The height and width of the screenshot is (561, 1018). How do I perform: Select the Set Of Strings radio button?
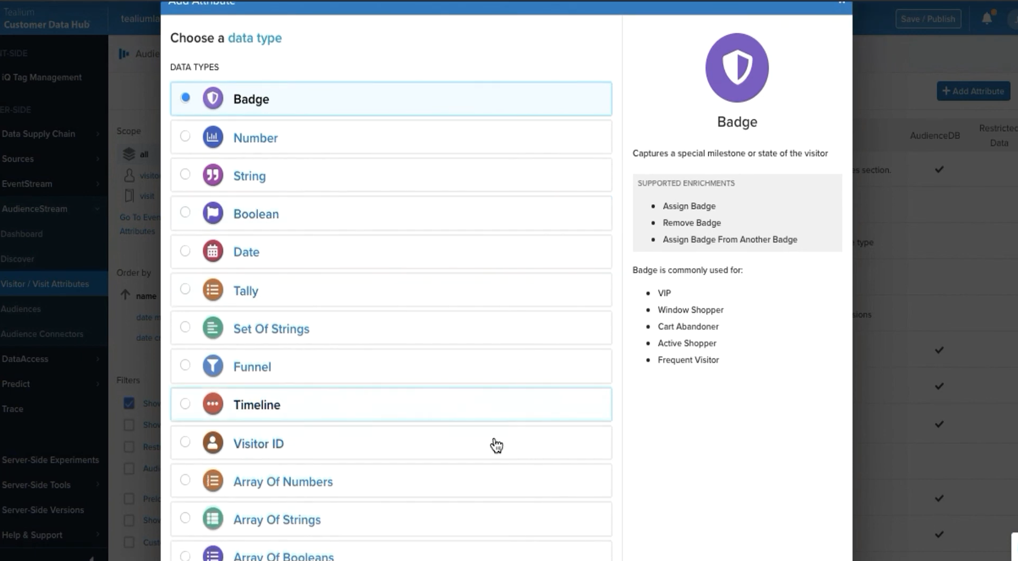coord(185,327)
